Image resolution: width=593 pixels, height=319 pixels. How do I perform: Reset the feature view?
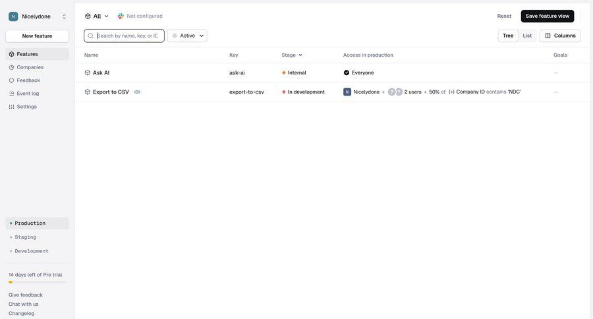504,16
